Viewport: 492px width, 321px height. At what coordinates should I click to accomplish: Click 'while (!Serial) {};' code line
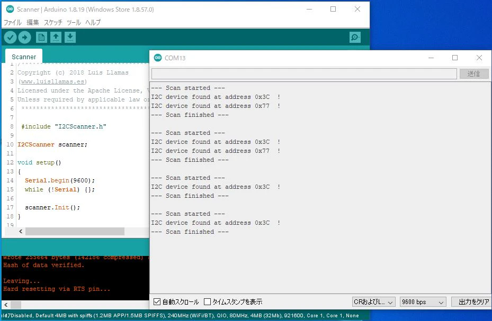tap(60, 189)
